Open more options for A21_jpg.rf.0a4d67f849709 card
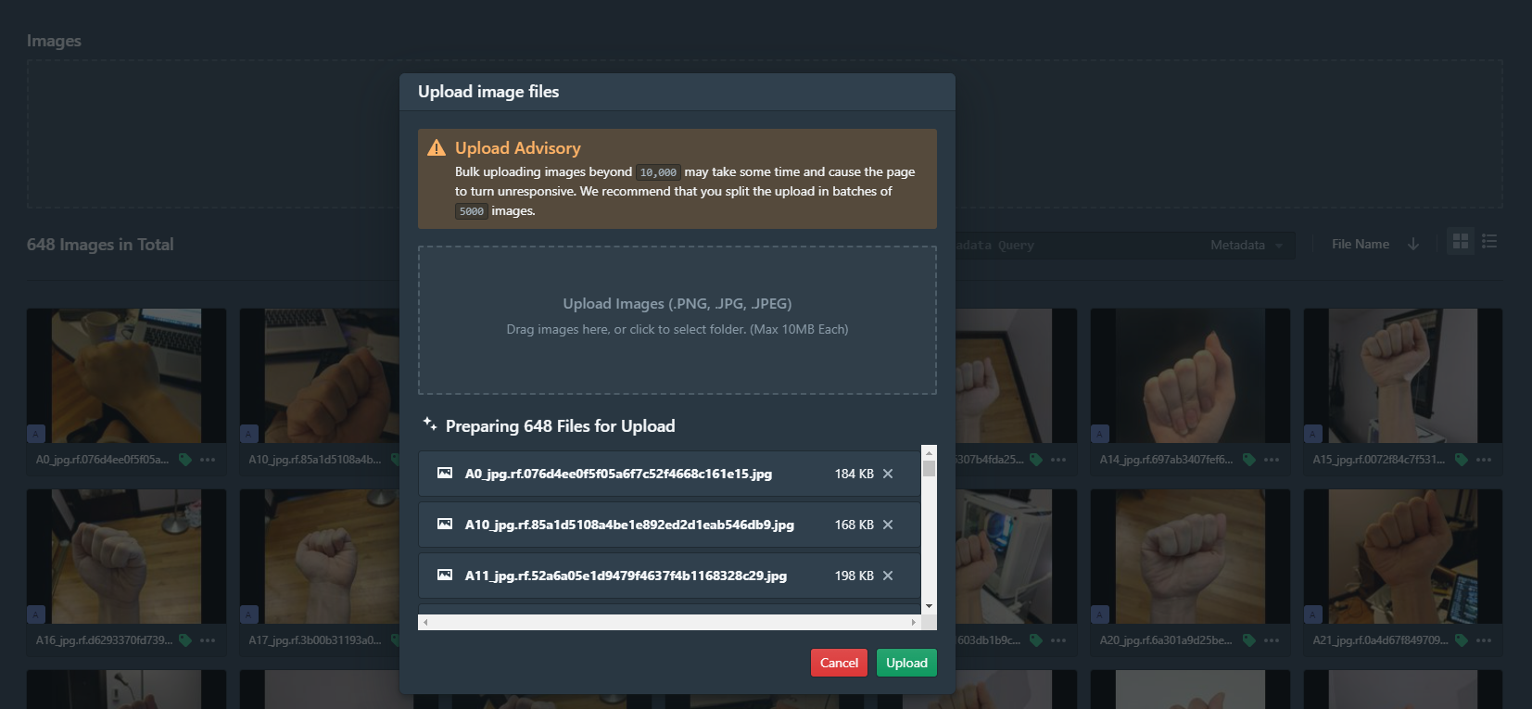This screenshot has height=709, width=1532. pos(1484,640)
